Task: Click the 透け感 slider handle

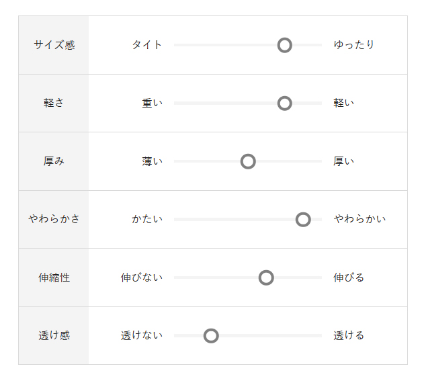Action: [211, 336]
